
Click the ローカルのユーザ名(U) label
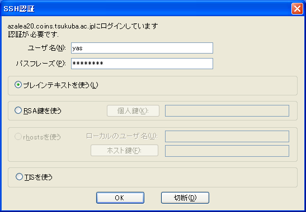122,136
